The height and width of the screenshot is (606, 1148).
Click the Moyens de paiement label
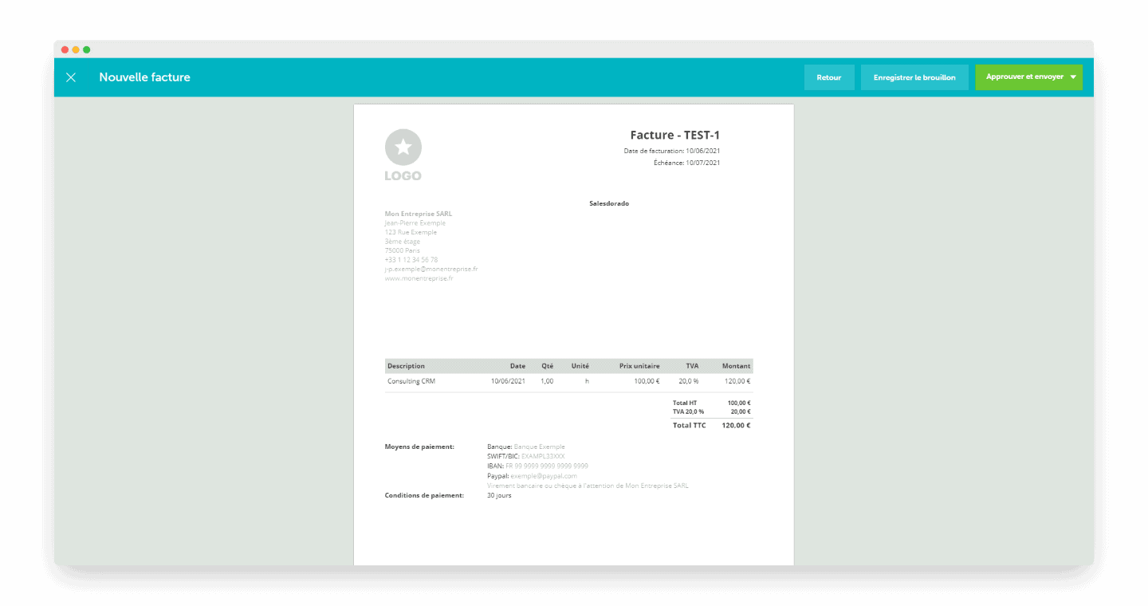(419, 447)
